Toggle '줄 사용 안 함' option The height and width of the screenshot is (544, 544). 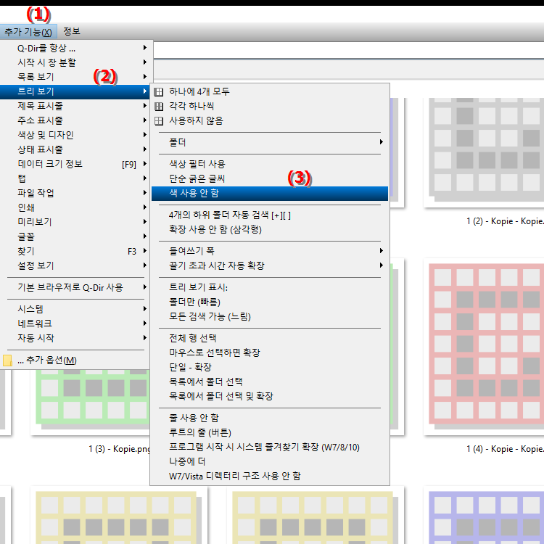[x=270, y=418]
